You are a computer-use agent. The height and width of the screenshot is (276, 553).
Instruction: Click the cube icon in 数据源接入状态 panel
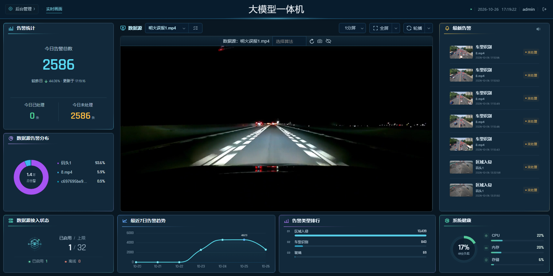[x=35, y=244]
